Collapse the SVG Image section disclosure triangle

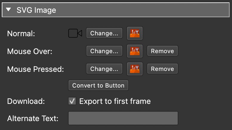click(x=8, y=10)
